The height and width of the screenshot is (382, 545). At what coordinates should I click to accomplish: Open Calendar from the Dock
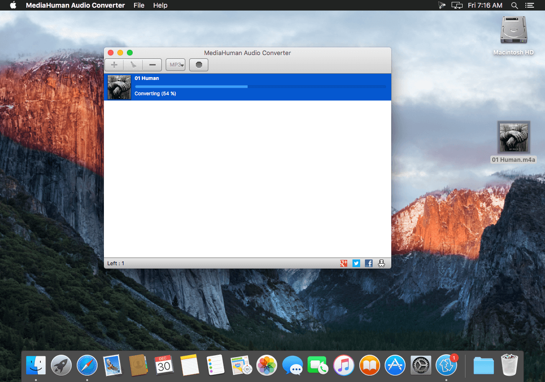[x=164, y=365]
